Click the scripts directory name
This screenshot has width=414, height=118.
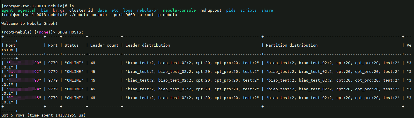coord(248,10)
